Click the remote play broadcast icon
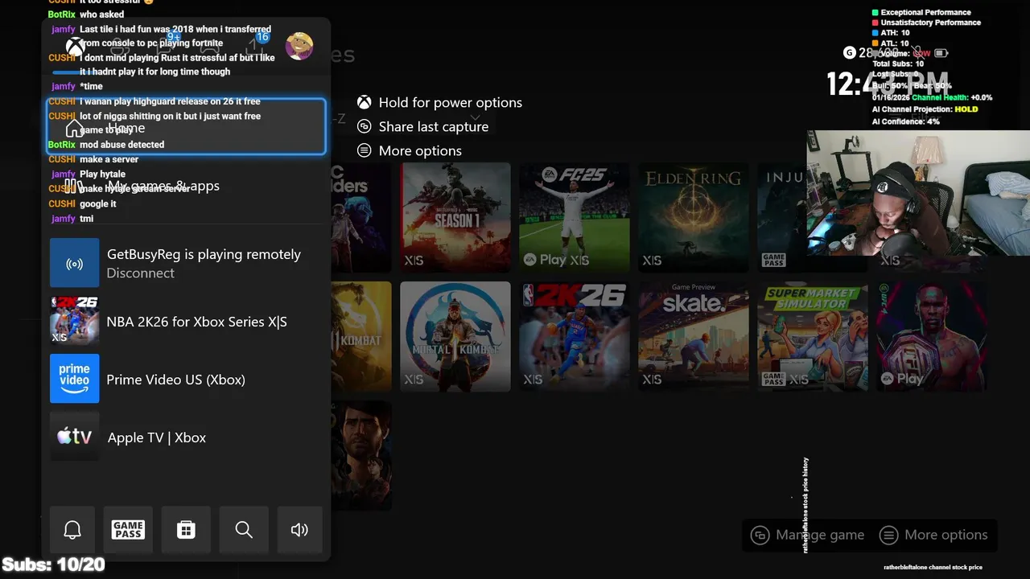This screenshot has width=1030, height=579. click(x=75, y=263)
